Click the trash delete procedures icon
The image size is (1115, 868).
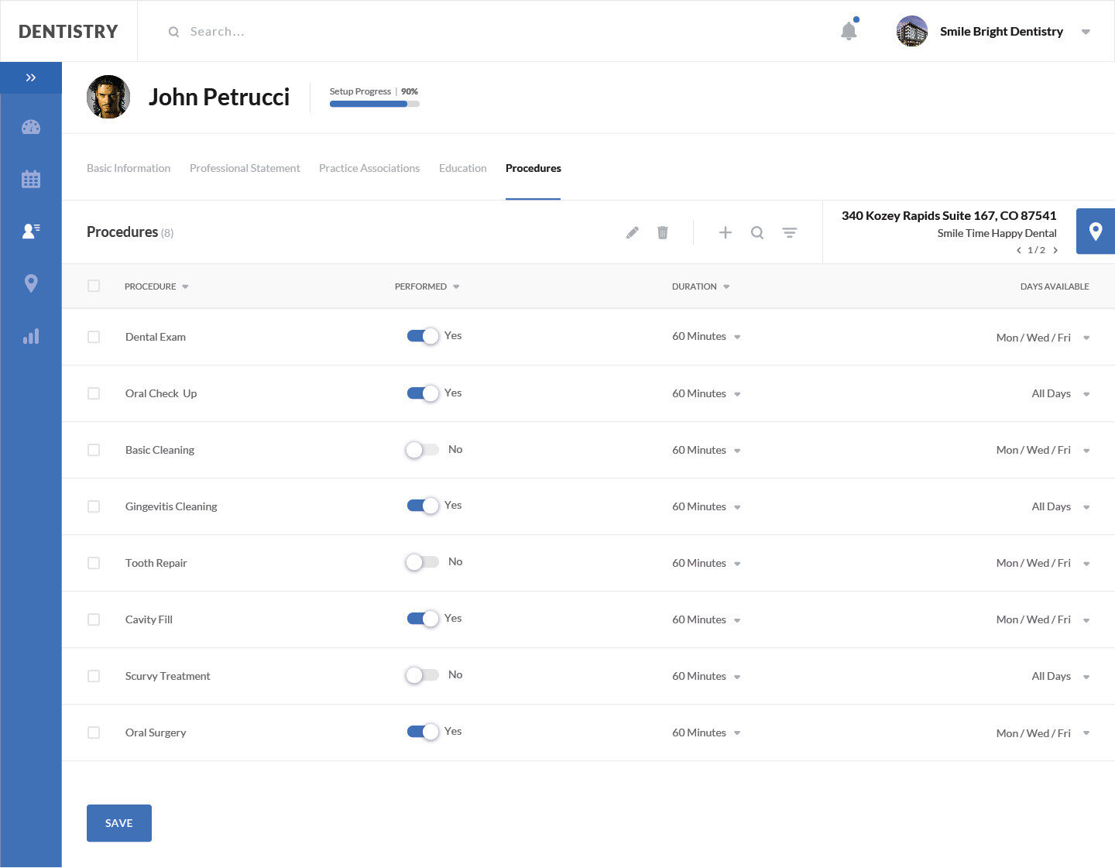(x=663, y=232)
